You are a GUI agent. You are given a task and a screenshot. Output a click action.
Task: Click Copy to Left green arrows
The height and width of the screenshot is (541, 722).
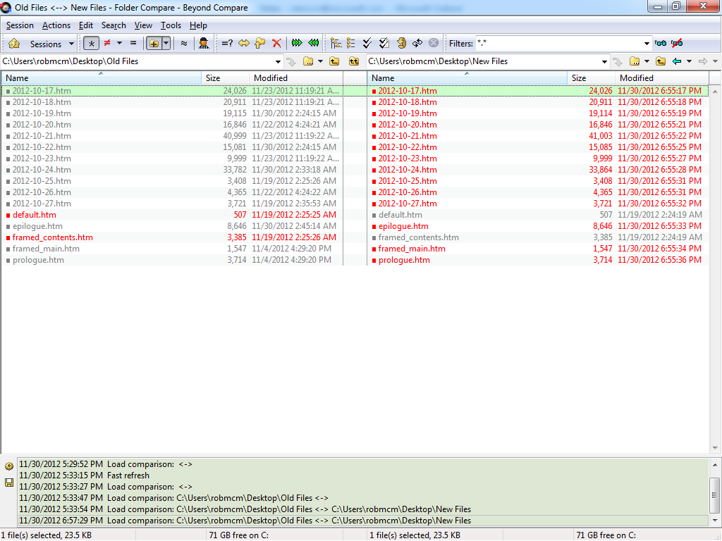pyautogui.click(x=314, y=44)
